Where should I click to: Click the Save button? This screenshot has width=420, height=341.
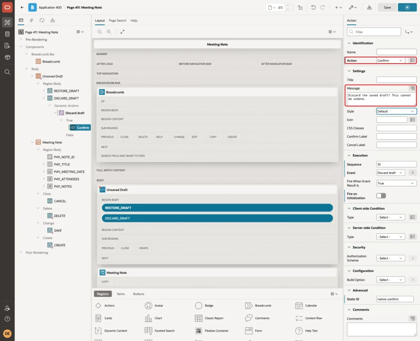[x=387, y=7]
